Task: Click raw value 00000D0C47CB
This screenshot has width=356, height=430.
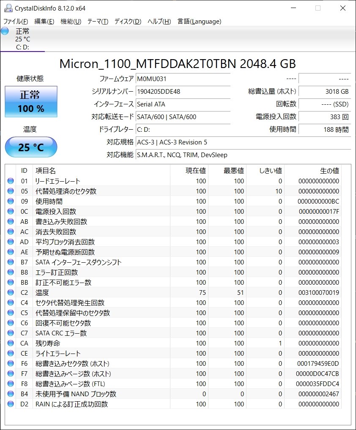Action: [x=317, y=374]
